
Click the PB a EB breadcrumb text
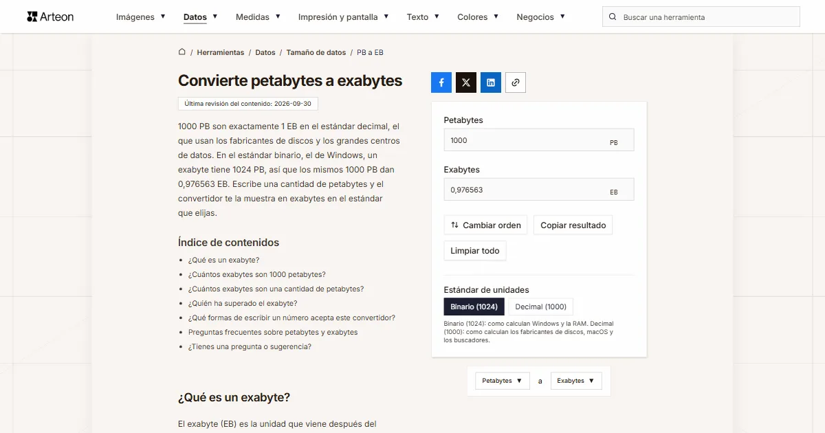click(x=370, y=52)
